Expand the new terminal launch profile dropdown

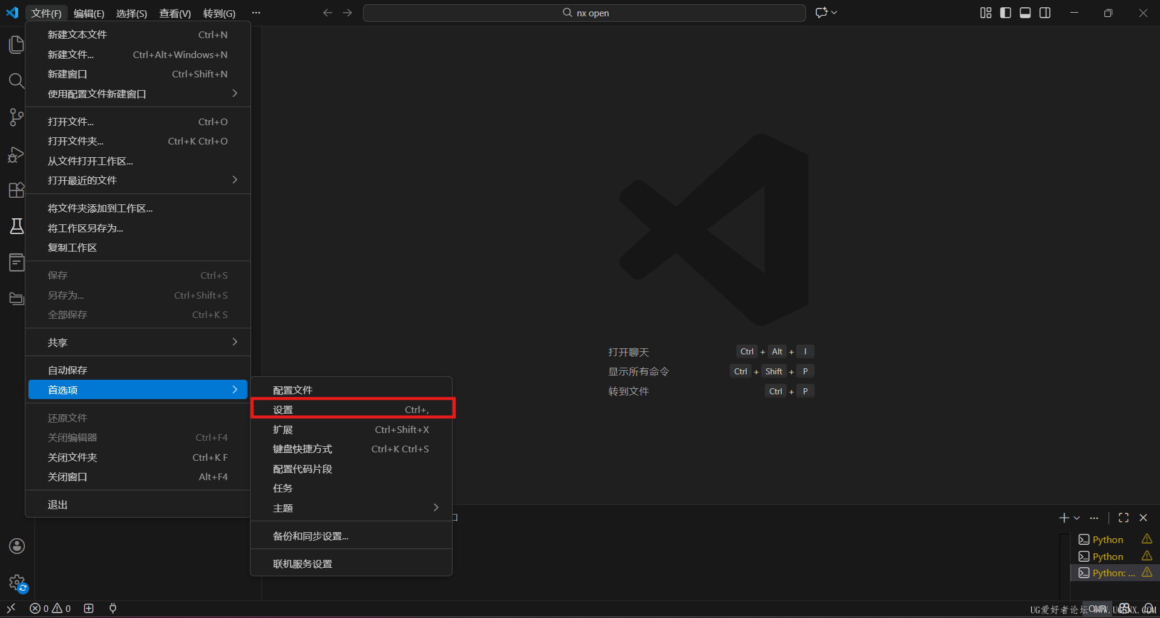click(1077, 518)
